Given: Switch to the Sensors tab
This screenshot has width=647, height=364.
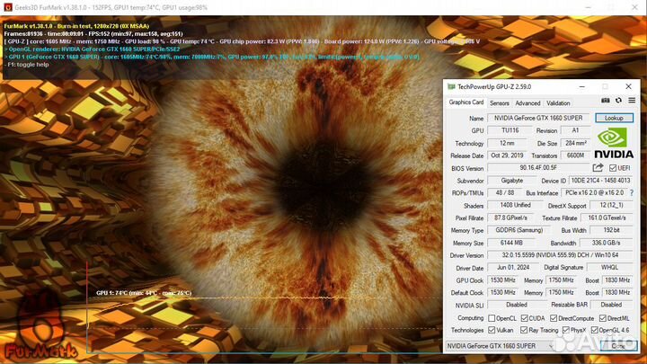Looking at the screenshot, I should 500,103.
